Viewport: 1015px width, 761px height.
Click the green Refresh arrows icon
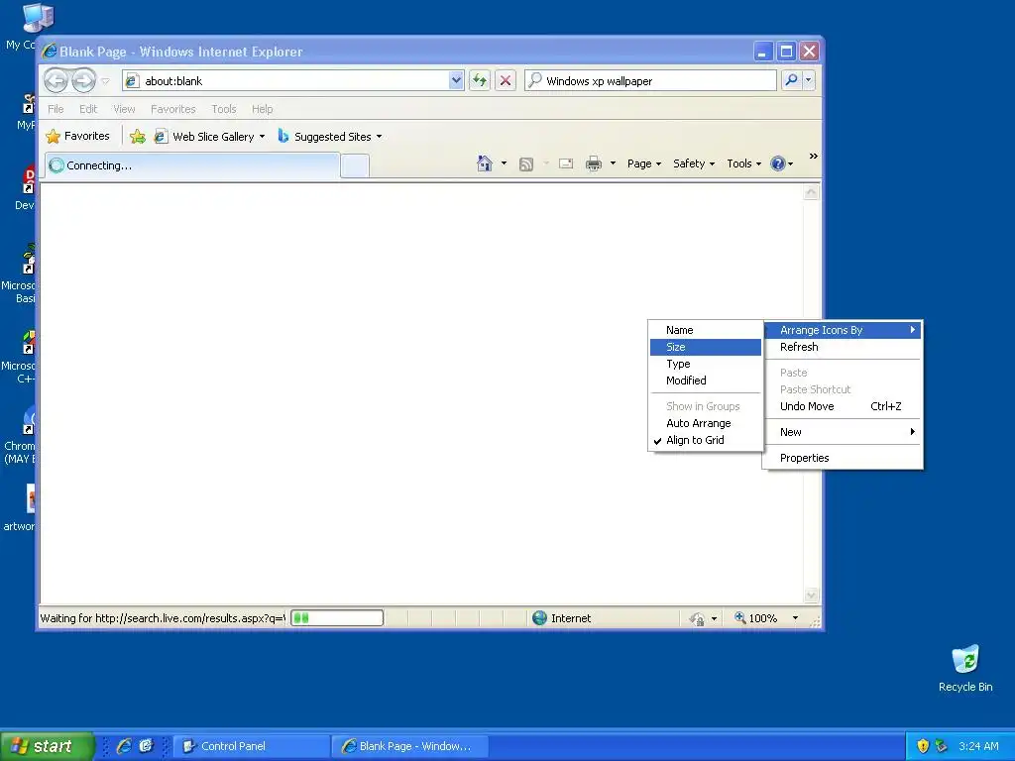pos(480,81)
